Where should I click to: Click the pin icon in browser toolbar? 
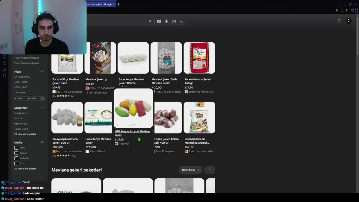point(337,10)
